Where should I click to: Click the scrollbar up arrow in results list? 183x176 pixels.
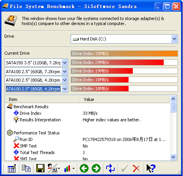point(173,99)
